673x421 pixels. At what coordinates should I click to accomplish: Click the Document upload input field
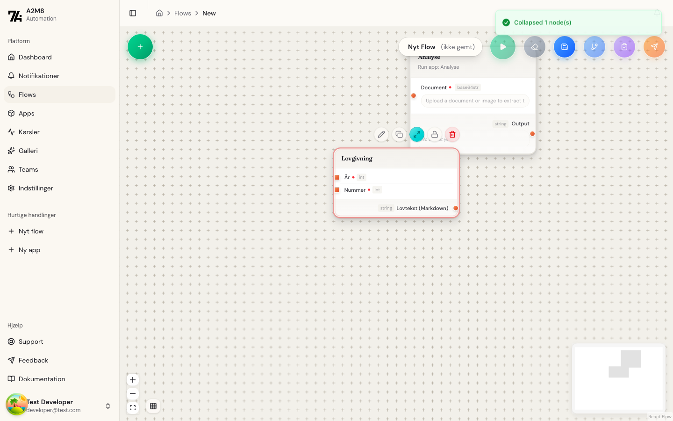[475, 101]
